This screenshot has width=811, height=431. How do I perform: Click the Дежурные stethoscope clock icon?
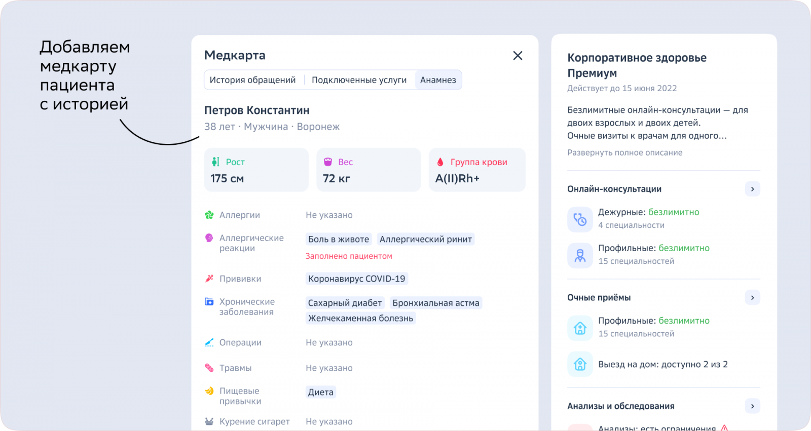[x=580, y=219]
